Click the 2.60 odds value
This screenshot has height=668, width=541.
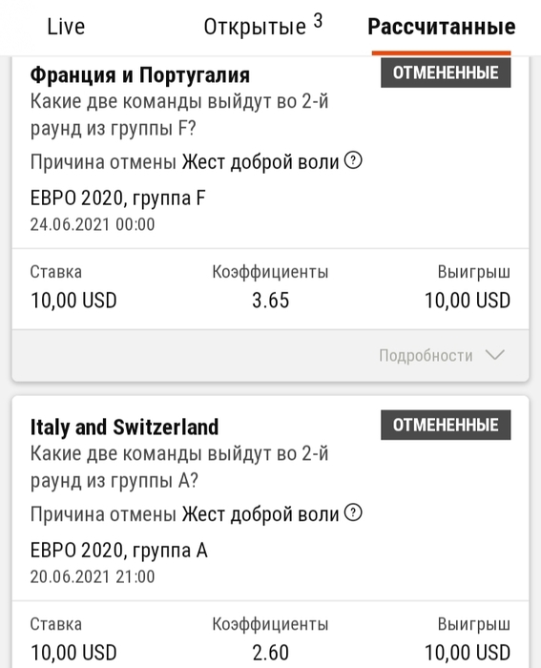[271, 652]
